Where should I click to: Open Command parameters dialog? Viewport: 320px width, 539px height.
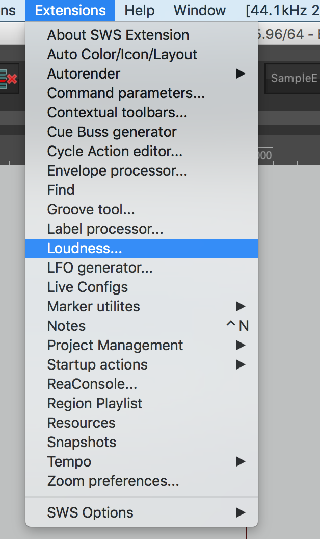[126, 93]
